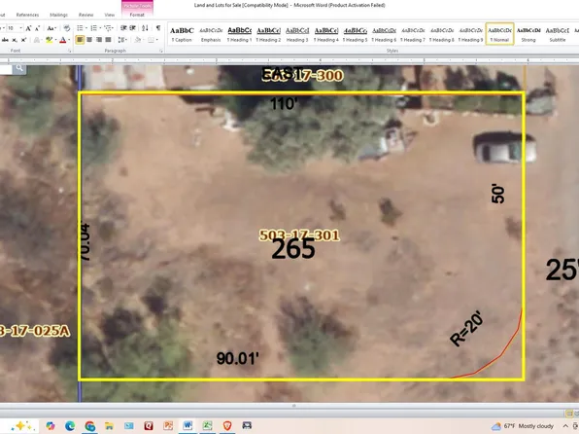Apply the Emphasis style
579x434 pixels.
[x=211, y=34]
